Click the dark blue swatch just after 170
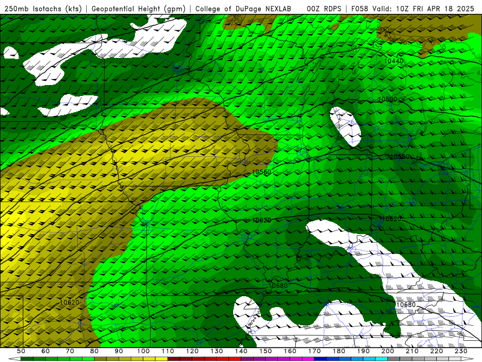This screenshot has width=482, height=362. point(321,359)
